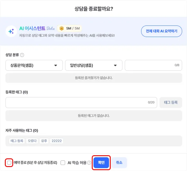Expand the 일반상담(샘플) subcategory dropdown
Viewport: 187px width, 171px height.
click(93, 65)
